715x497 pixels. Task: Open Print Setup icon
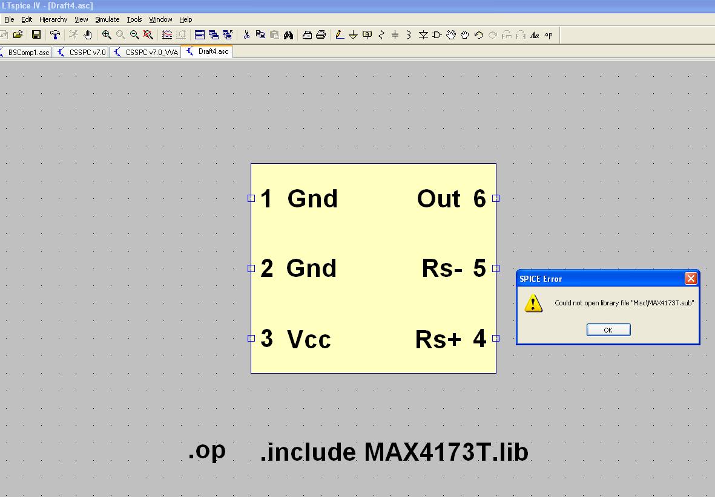(x=308, y=34)
